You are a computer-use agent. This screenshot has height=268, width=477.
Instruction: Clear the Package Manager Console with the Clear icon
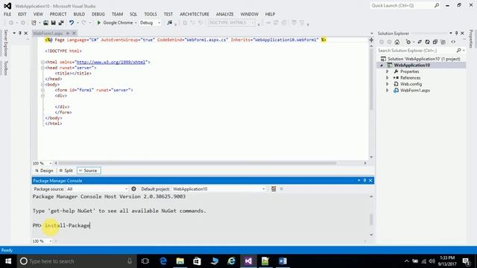[x=274, y=188]
